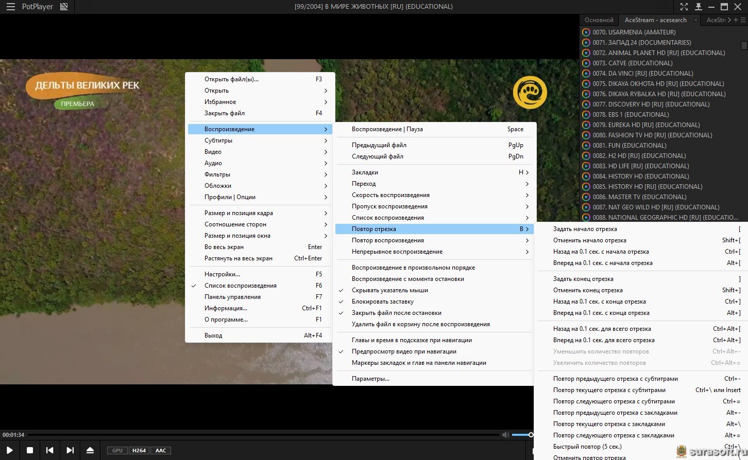Click the pin (always on top) icon
The image size is (748, 460).
698,7
